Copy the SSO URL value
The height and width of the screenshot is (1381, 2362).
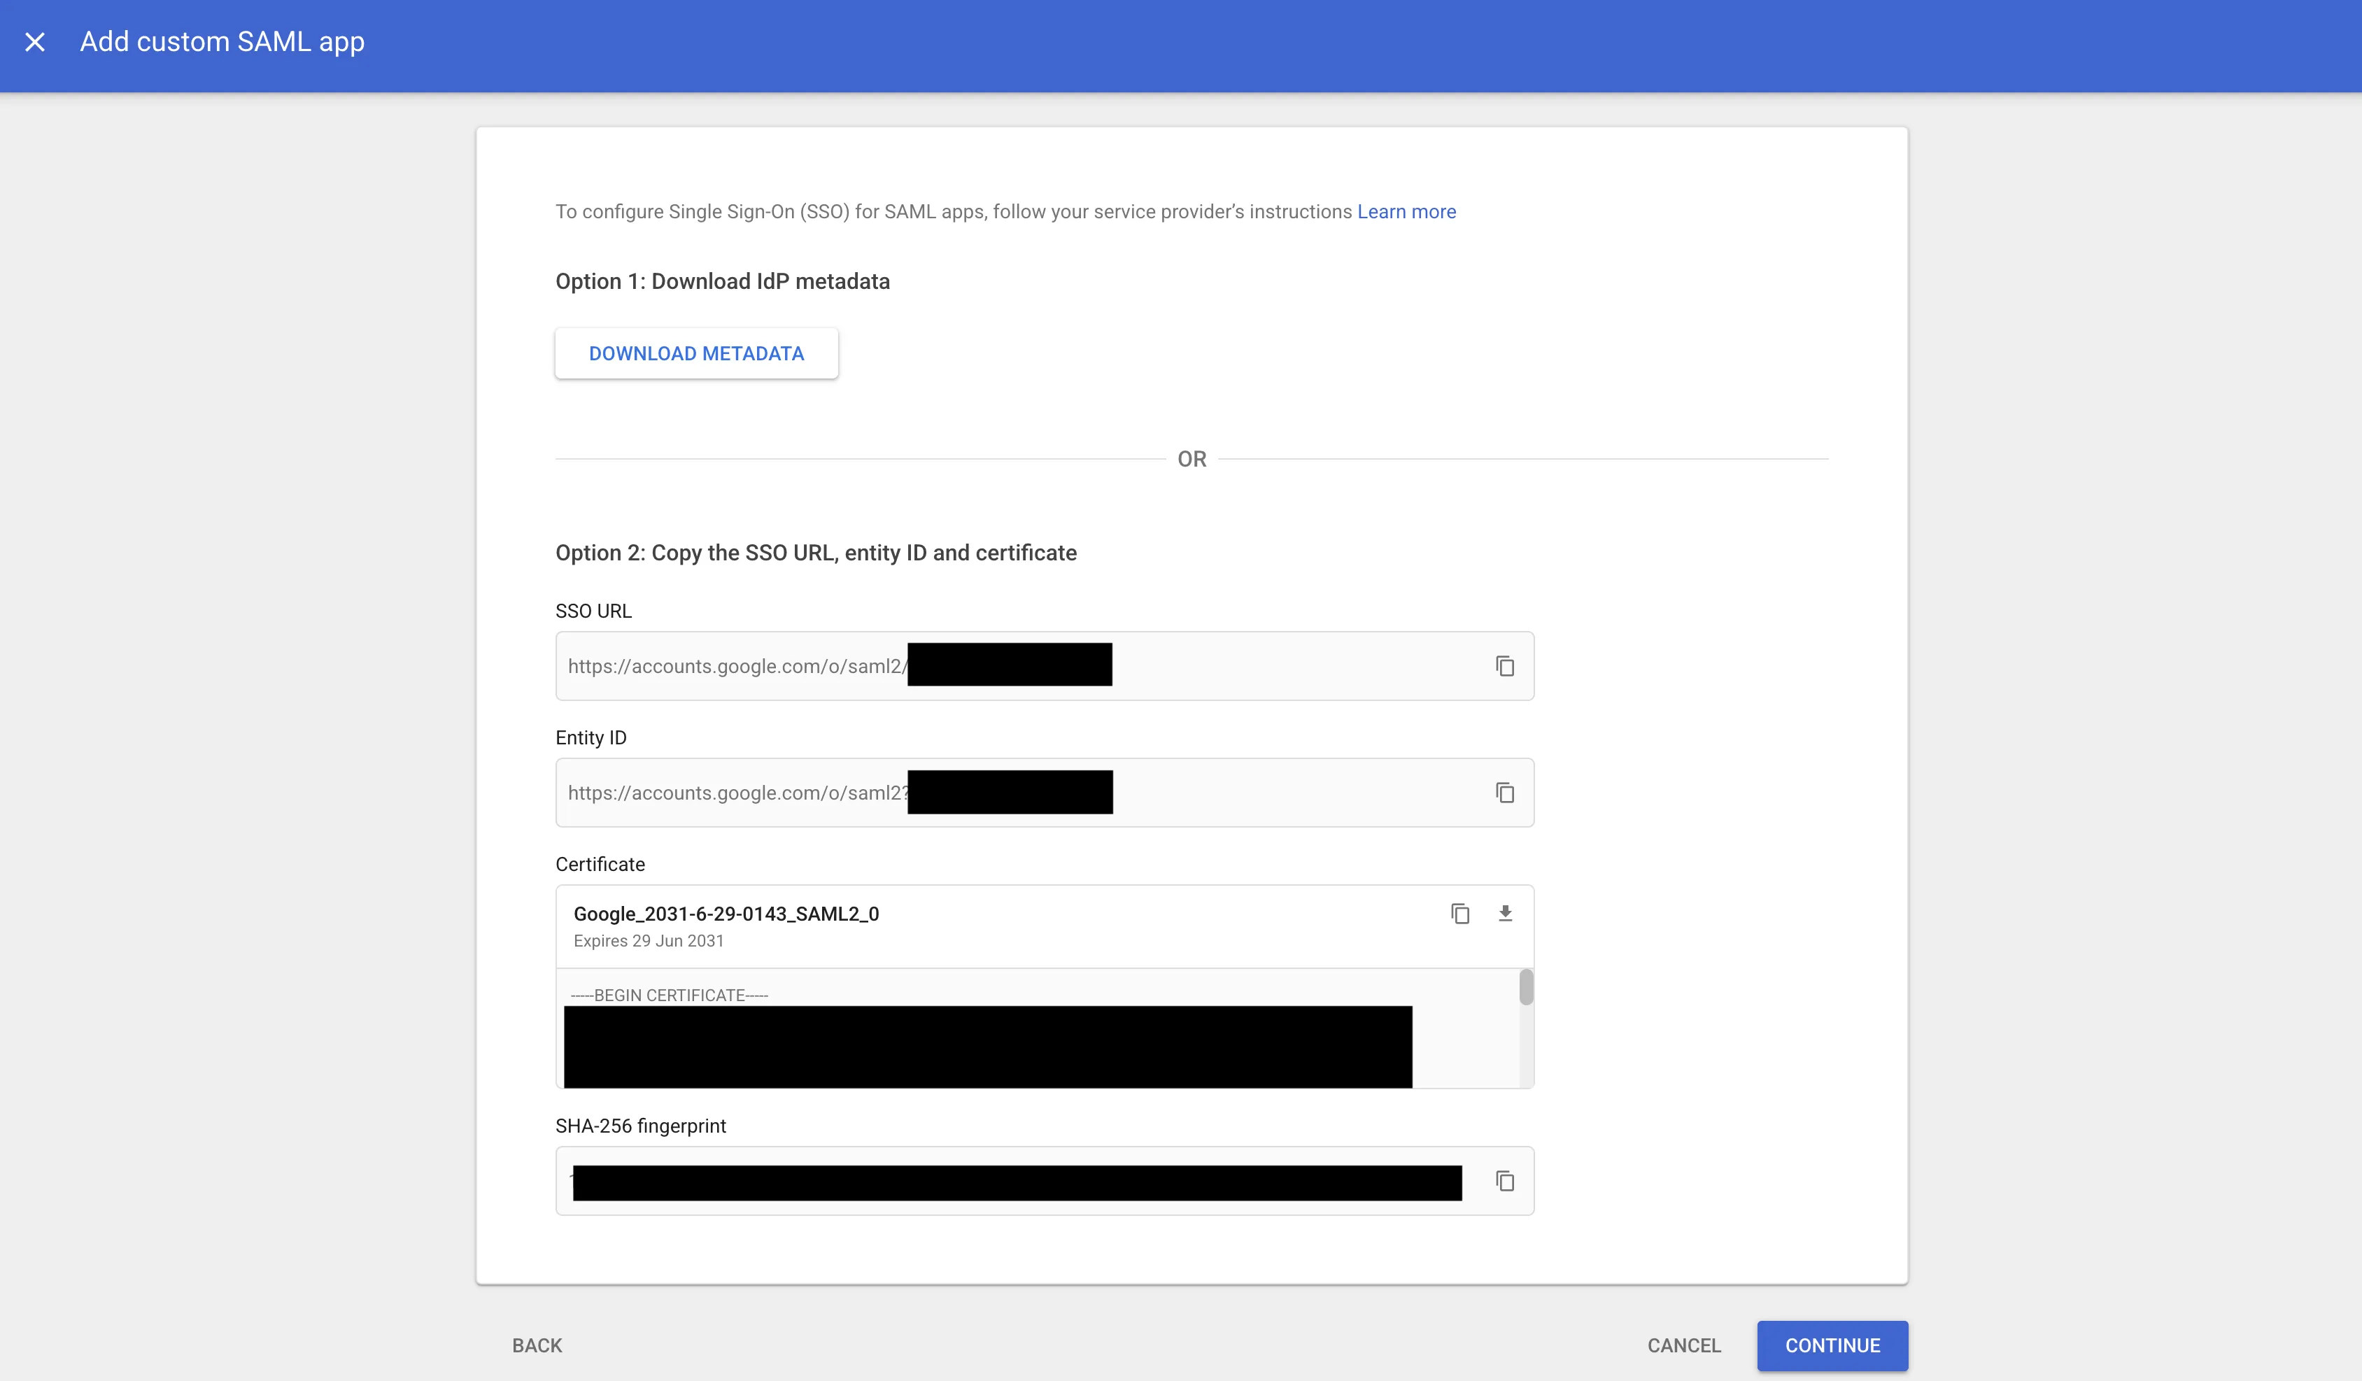click(1504, 665)
